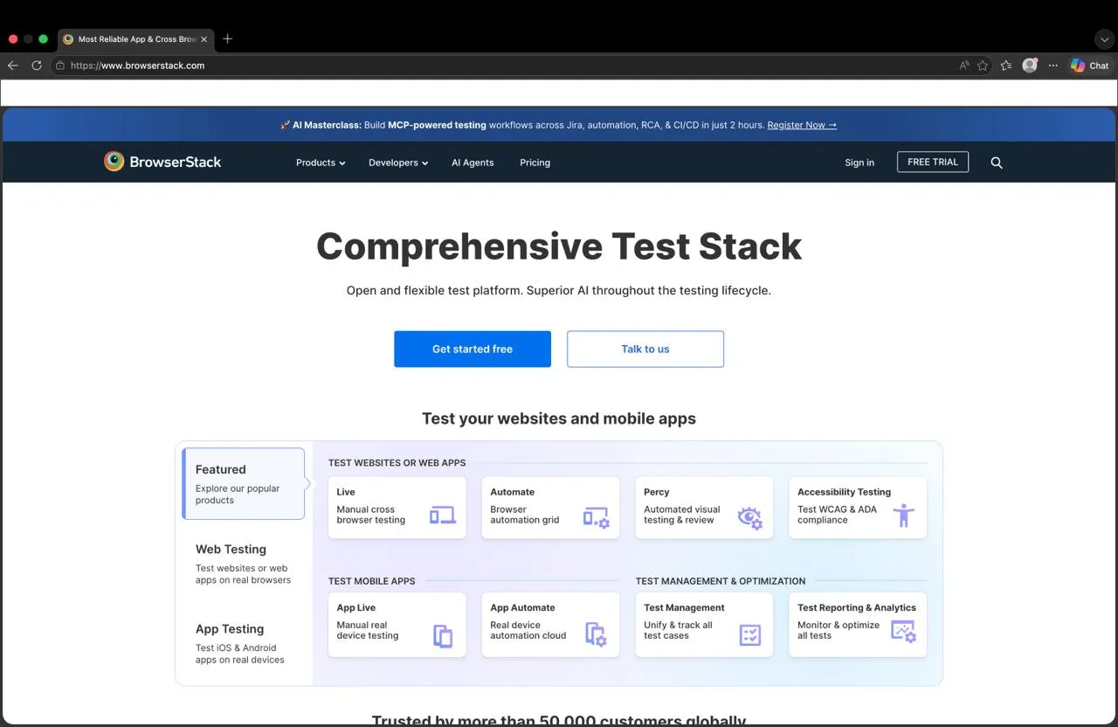Viewport: 1118px width, 727px height.
Task: Click the 'Real device automation cloud' description
Action: tap(528, 630)
